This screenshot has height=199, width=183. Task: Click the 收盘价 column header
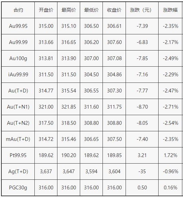point(114,10)
